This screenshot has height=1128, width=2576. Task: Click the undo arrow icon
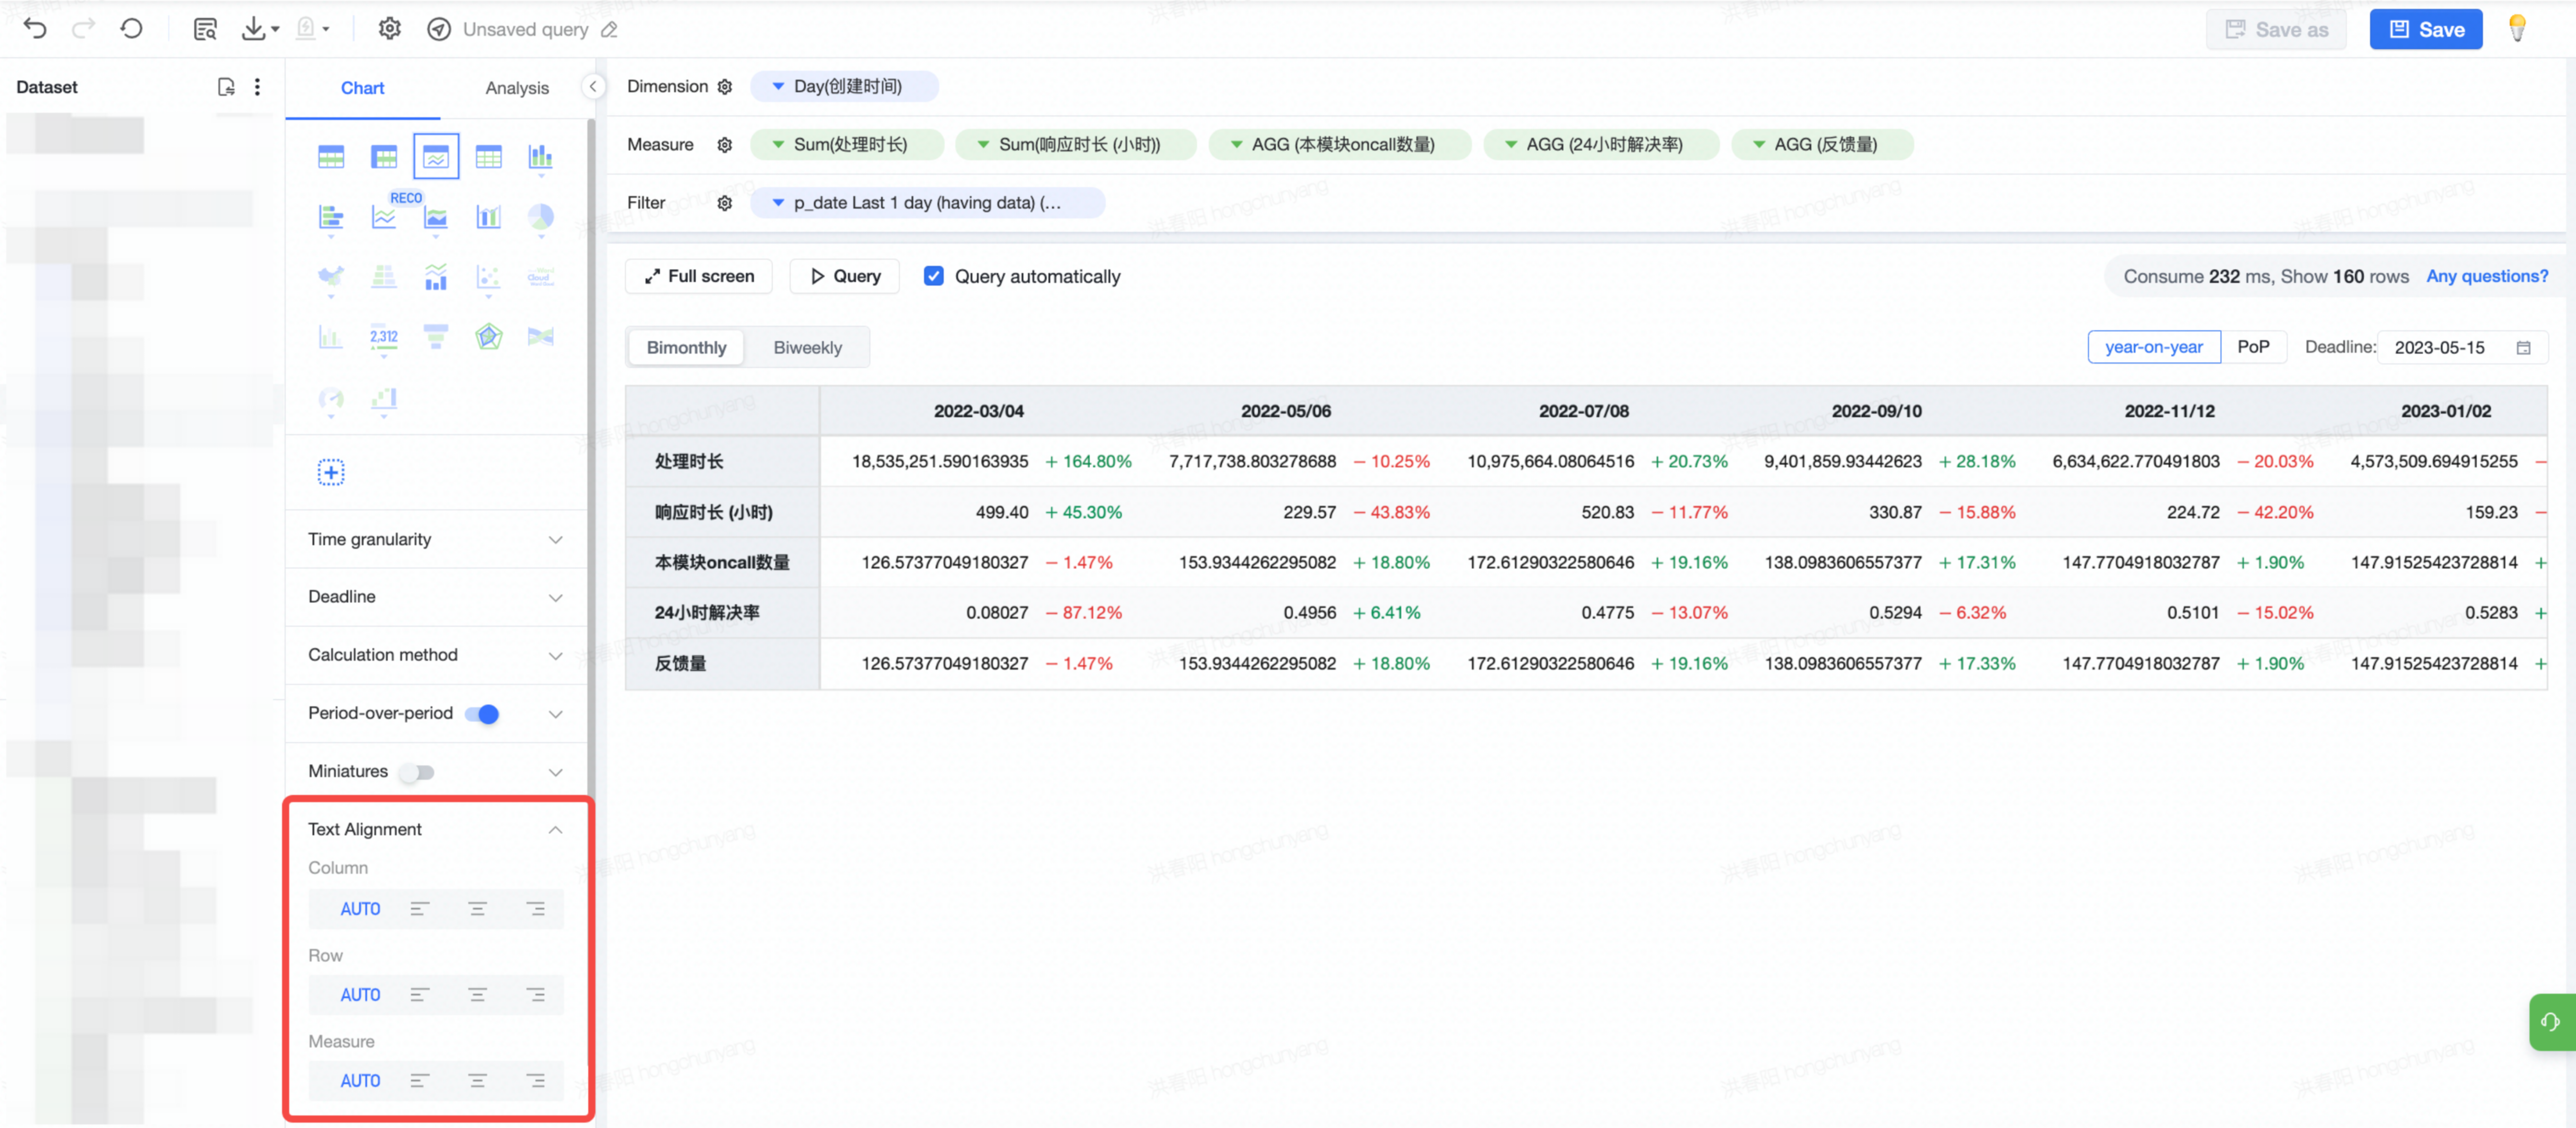point(35,29)
